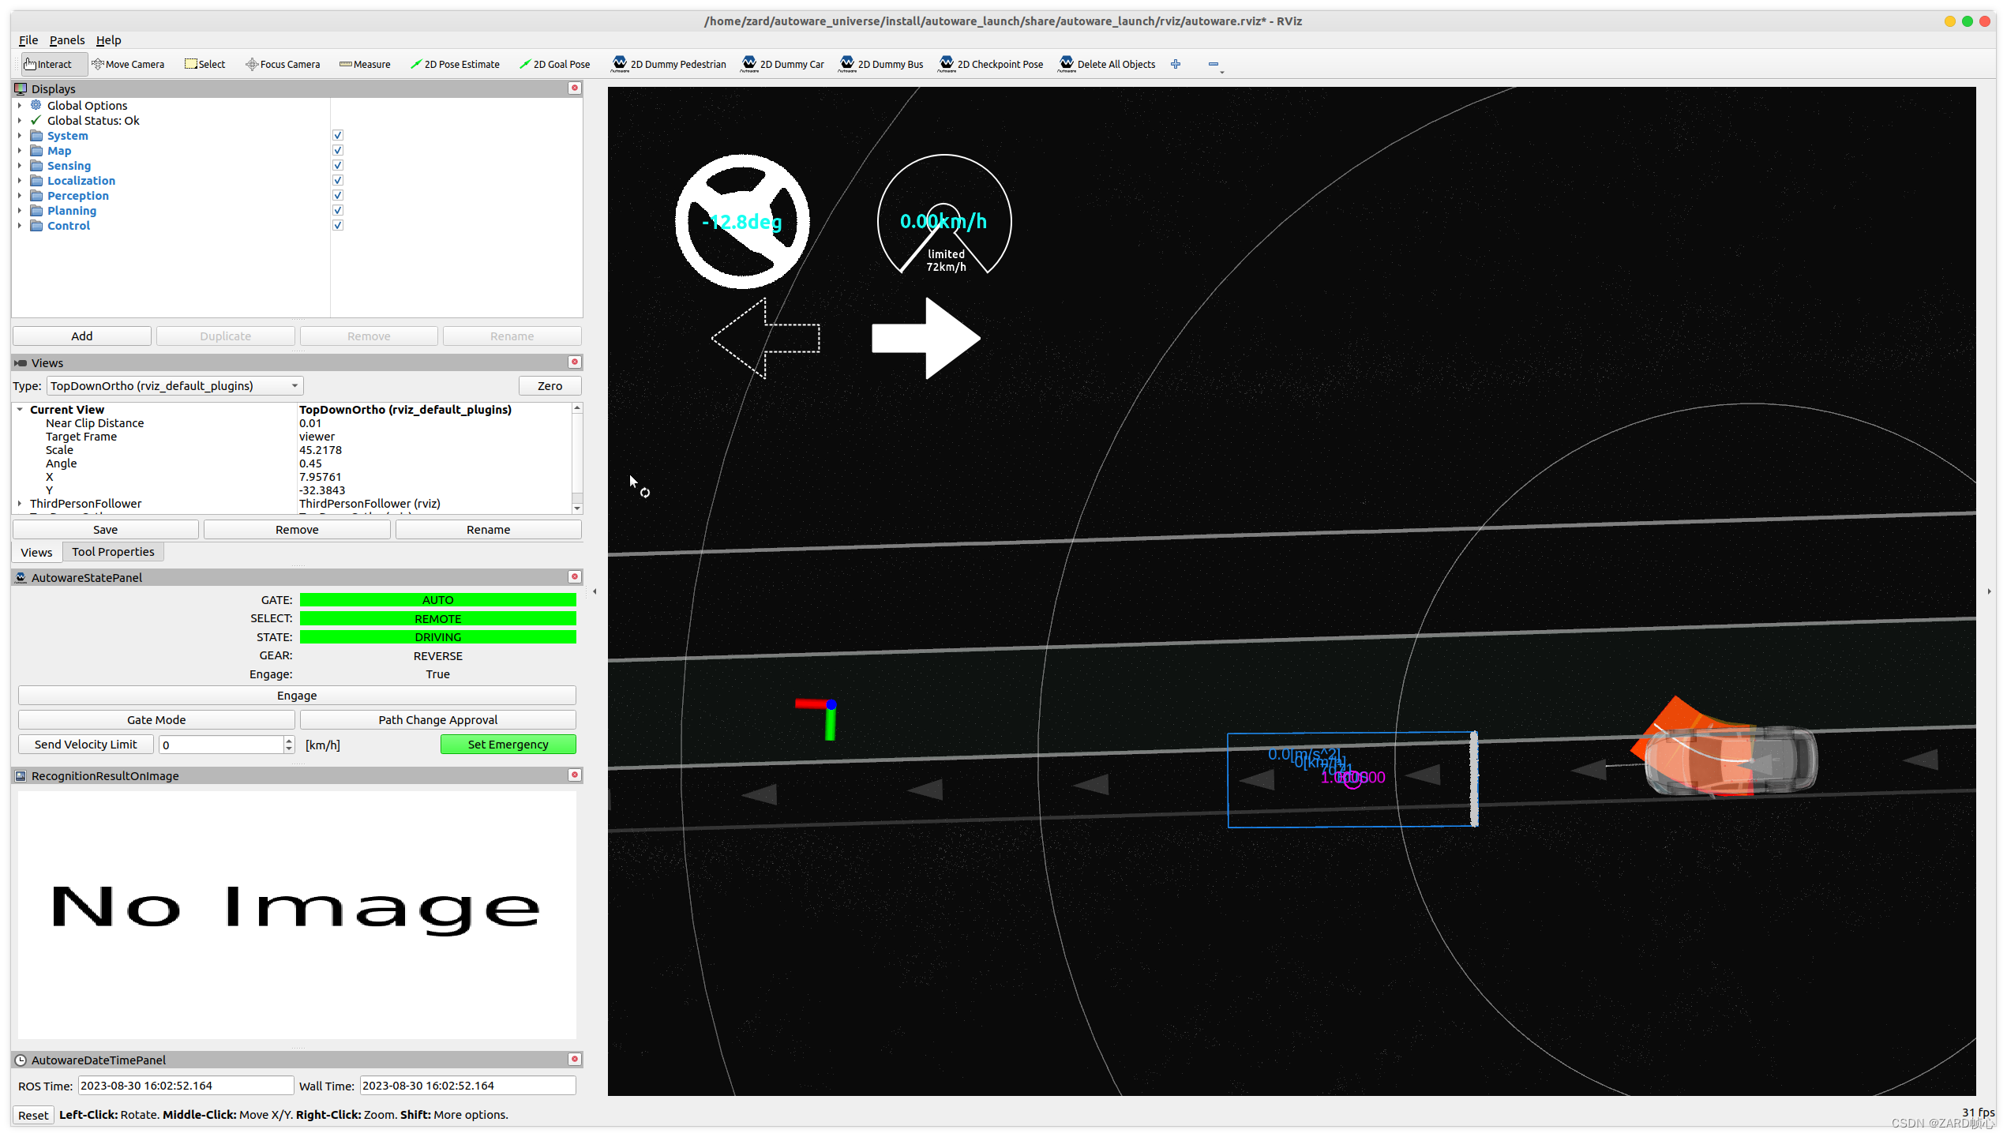Image resolution: width=2007 pixels, height=1137 pixels.
Task: Switch to the Tool Properties tab
Action: (113, 552)
